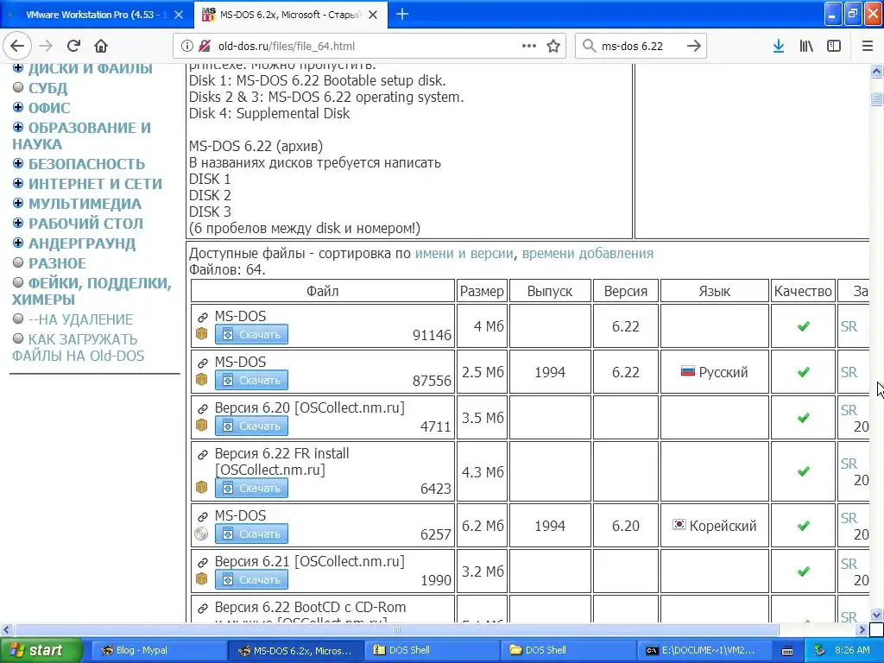The image size is (884, 663).
Task: Select the MS-DOS 6.2x, Microsoft tab
Action: [290, 15]
